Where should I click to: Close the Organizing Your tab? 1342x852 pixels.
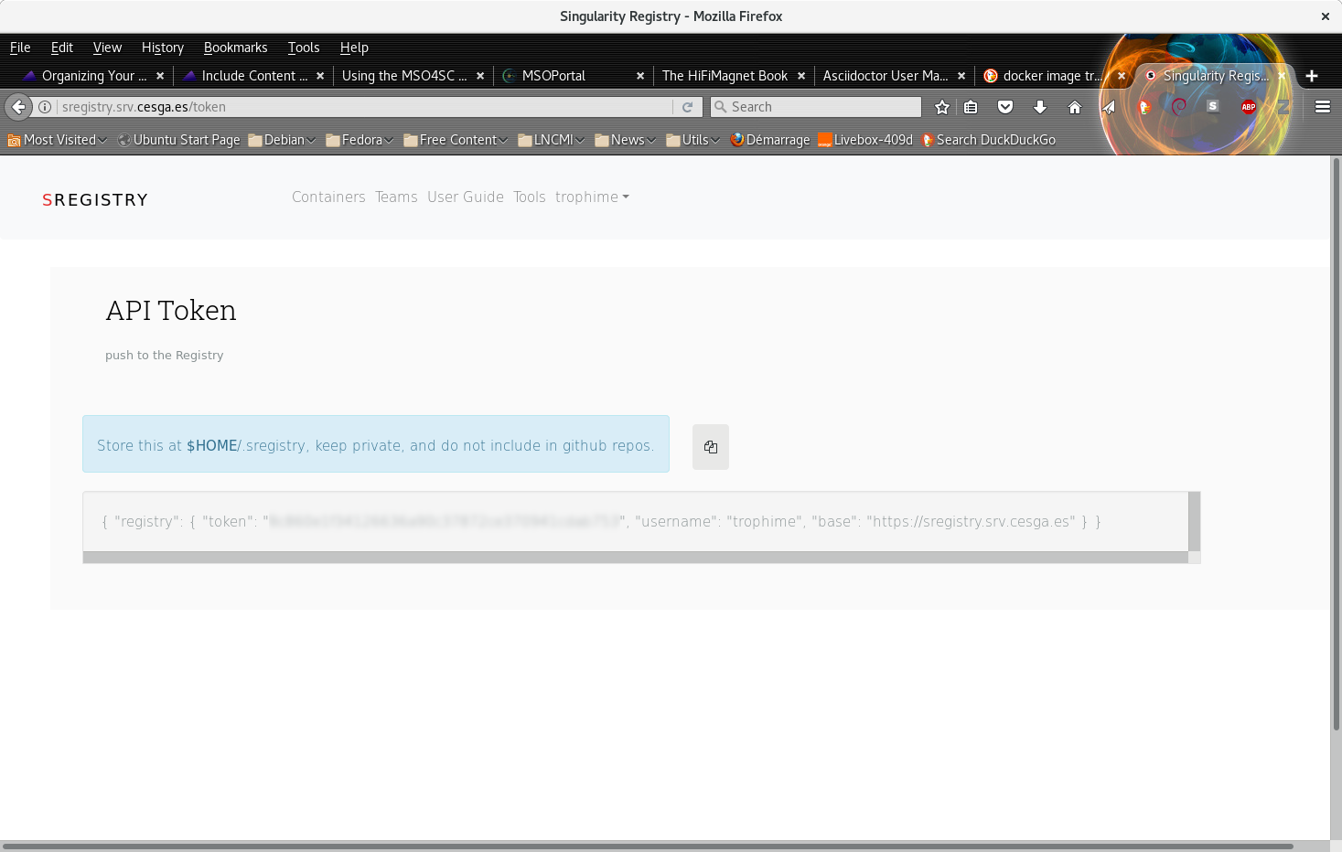coord(160,76)
